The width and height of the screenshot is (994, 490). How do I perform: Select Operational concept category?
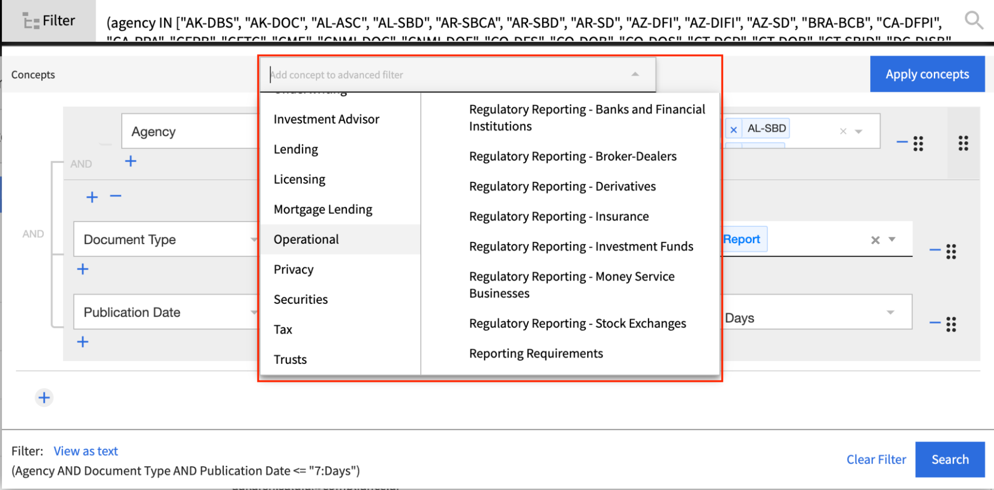[306, 239]
